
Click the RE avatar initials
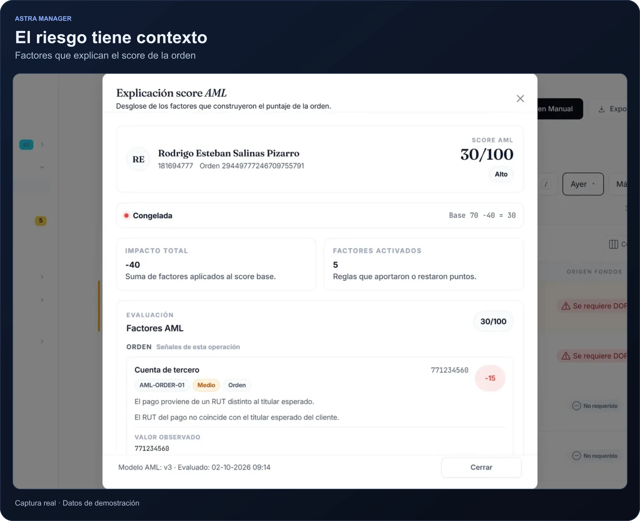point(139,159)
